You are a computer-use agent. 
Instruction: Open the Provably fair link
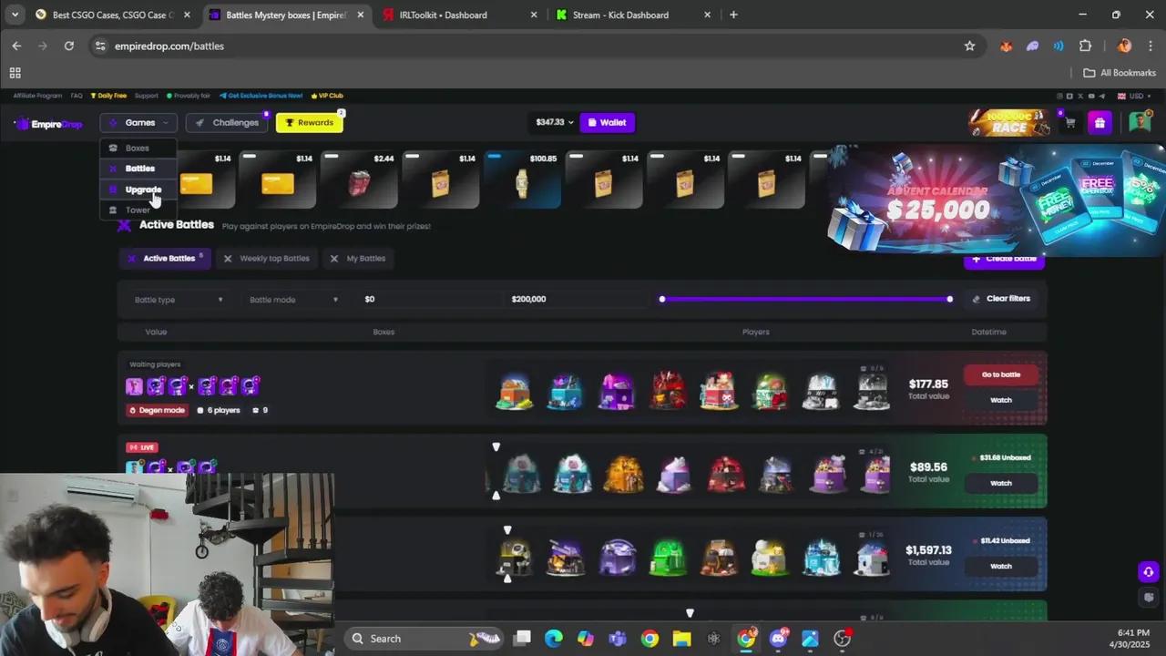click(x=189, y=96)
